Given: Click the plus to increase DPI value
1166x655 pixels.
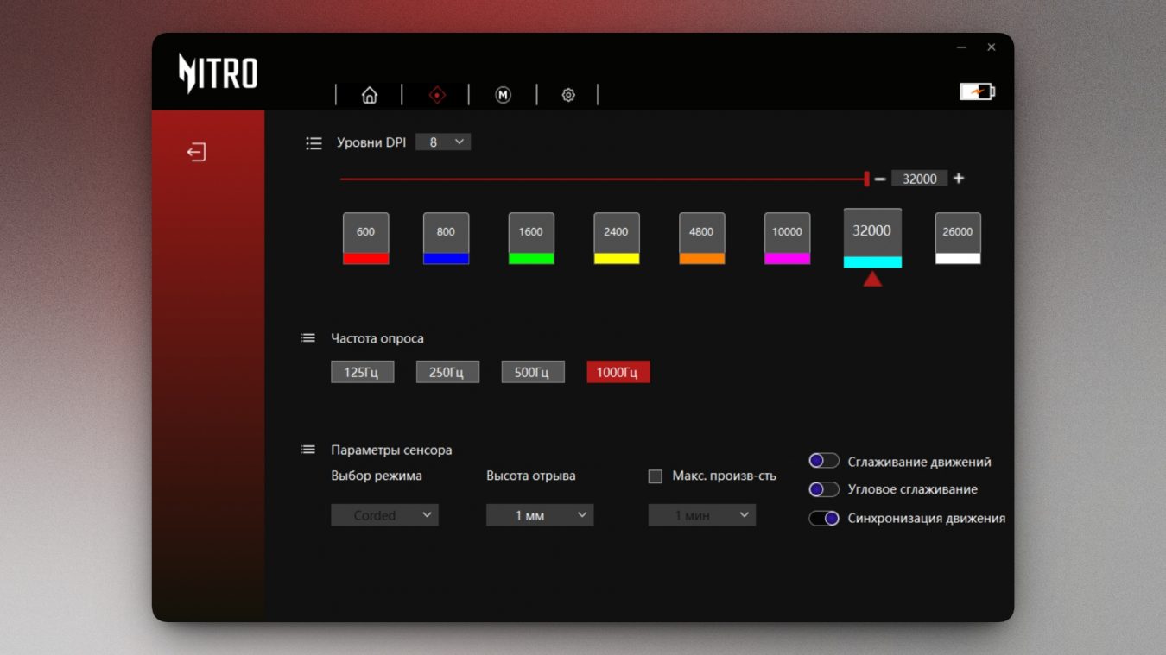Looking at the screenshot, I should (x=959, y=179).
